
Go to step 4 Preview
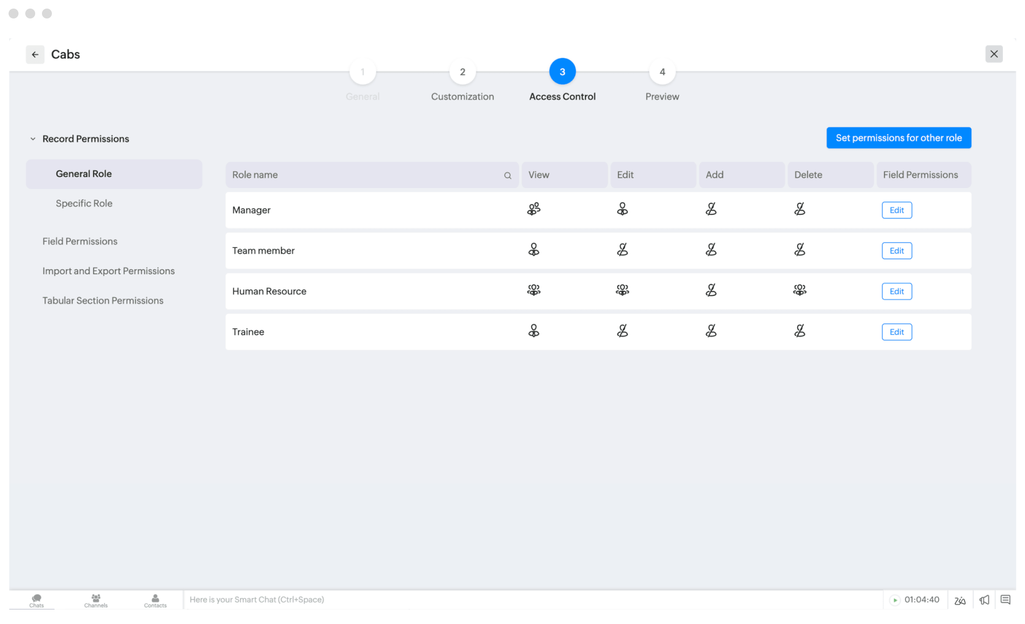point(662,72)
